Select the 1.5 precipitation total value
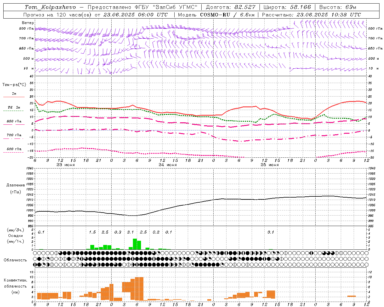The image size is (384, 307). pos(92,232)
